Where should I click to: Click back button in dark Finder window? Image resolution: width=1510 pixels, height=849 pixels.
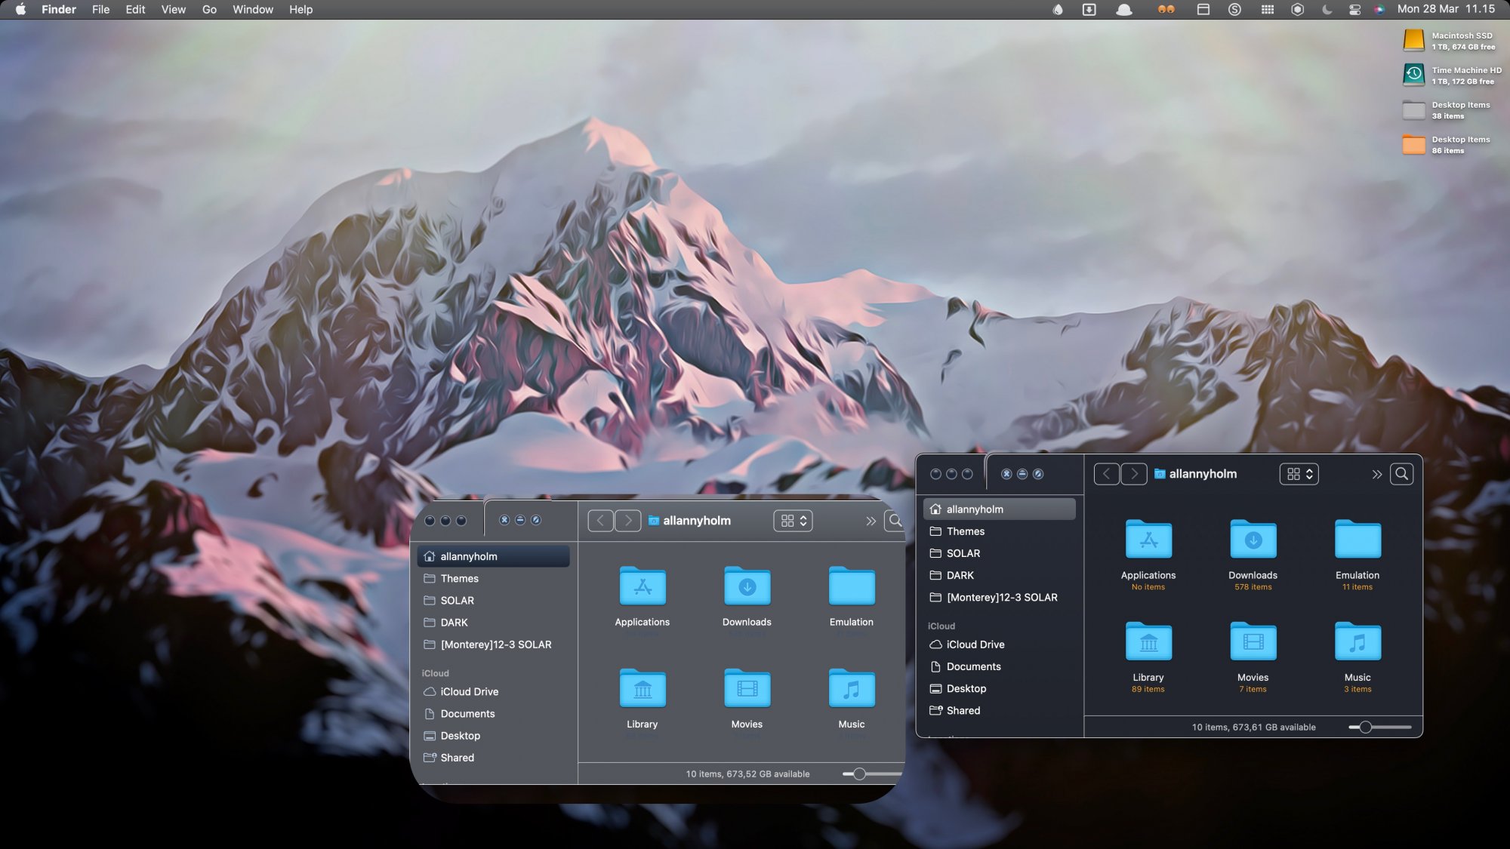1106,474
